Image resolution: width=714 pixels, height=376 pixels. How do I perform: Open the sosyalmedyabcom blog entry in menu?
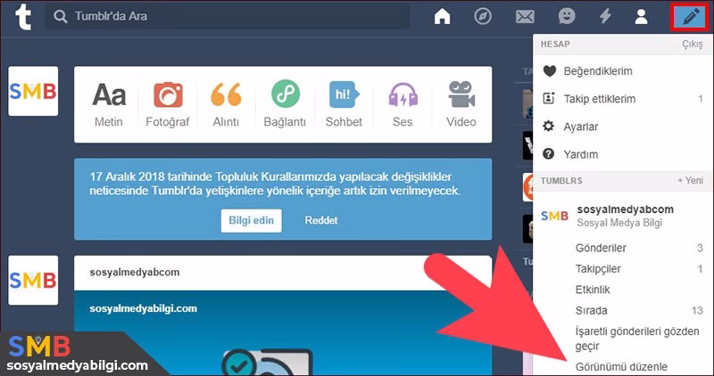click(x=623, y=216)
